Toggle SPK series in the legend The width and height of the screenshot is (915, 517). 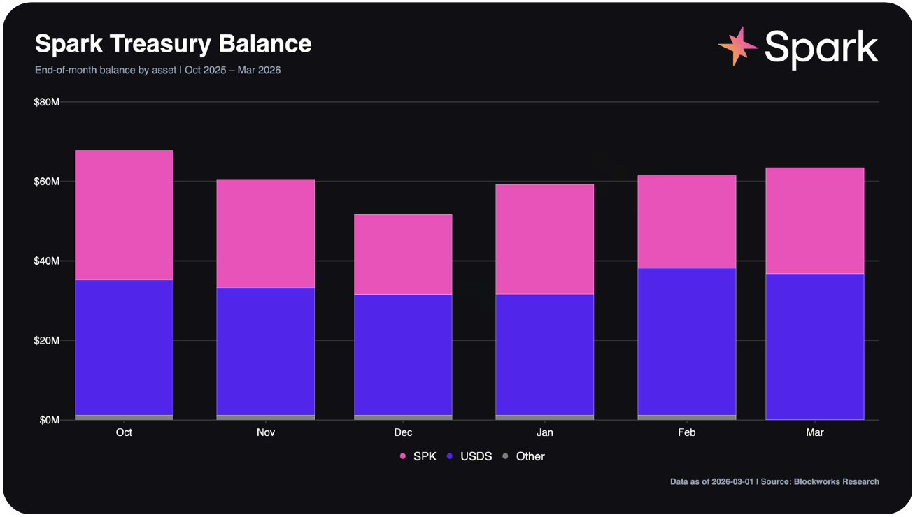click(418, 456)
